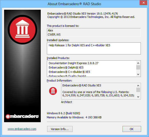This screenshot has height=137, width=149.
Task: Click the large red Embarcadero temple logo
Action: (22, 30)
